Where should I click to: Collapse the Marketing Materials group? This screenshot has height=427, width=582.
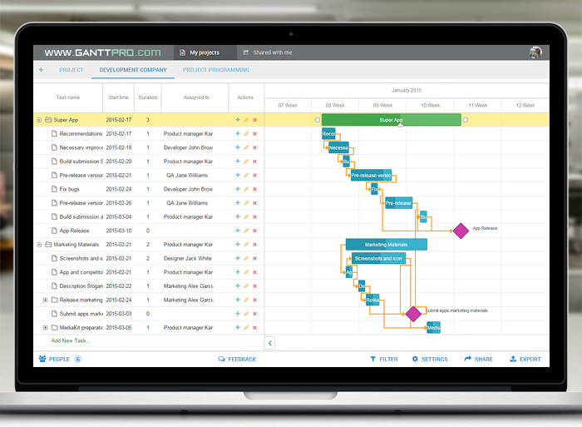(39, 245)
